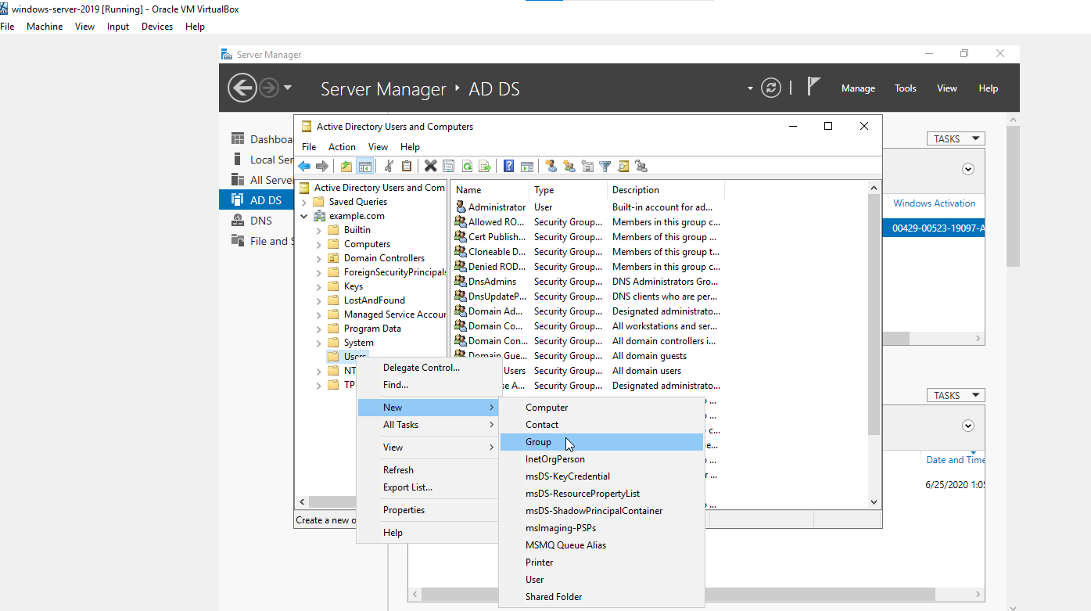Create a new organizational unit via toolbar icon

(x=587, y=166)
